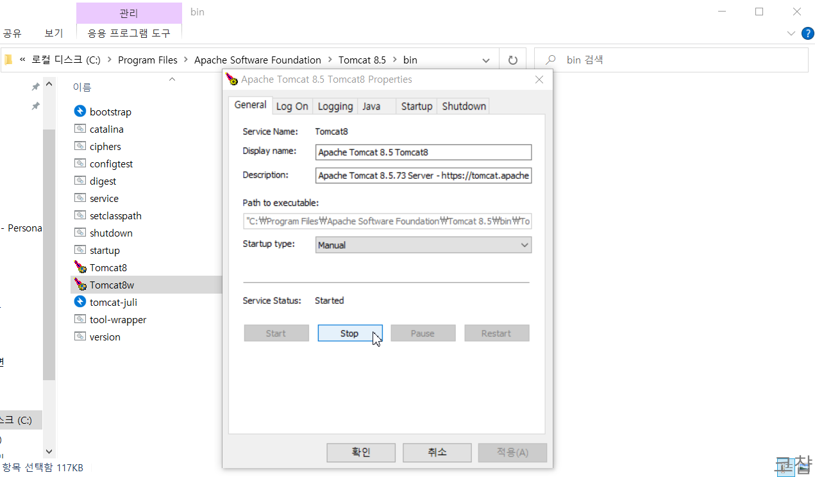Click the bin 검색 search box
Screen dimensions: 815x477
pyautogui.click(x=671, y=60)
